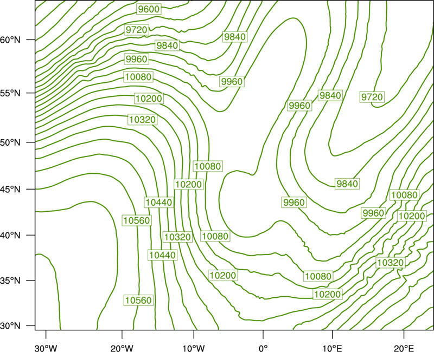This screenshot has width=434, height=352.
Task: Click the 9720 label east of 10°E
Action: coord(372,97)
